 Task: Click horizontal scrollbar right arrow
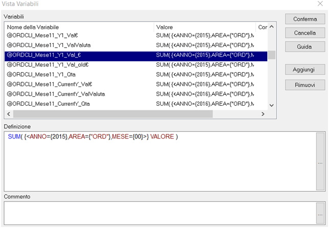(x=263, y=114)
